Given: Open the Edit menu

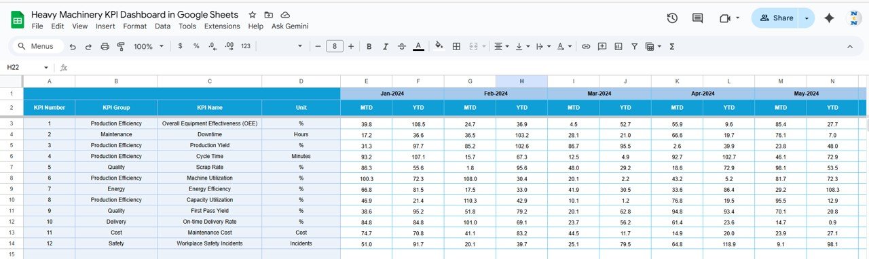Looking at the screenshot, I should click(x=58, y=26).
